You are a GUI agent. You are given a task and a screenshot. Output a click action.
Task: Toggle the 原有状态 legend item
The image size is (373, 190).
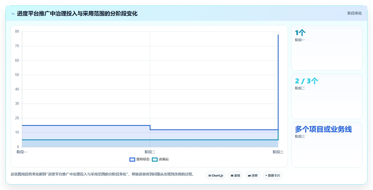[140, 159]
